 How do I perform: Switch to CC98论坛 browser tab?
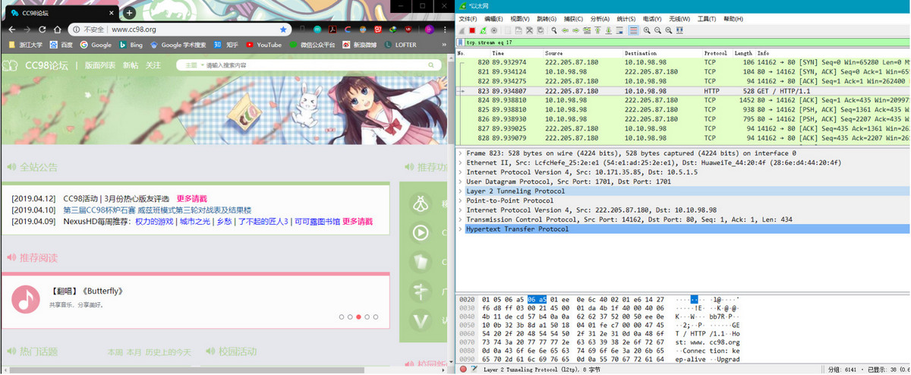(x=61, y=13)
